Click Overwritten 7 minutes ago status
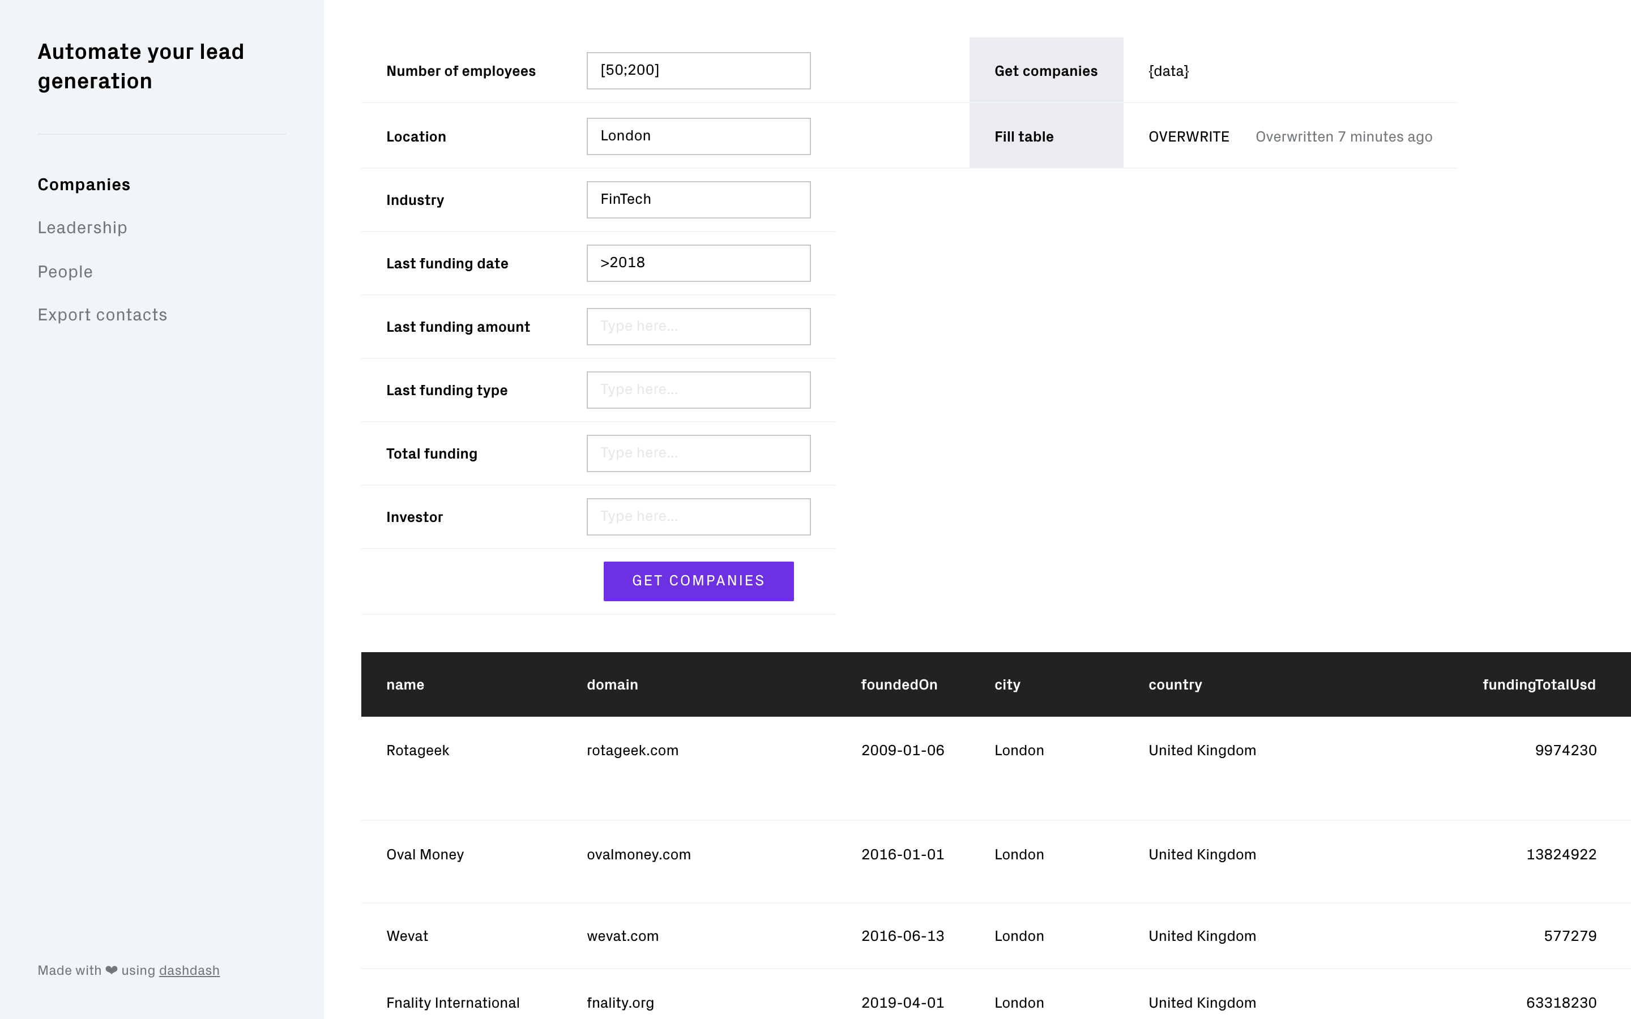Viewport: 1631px width, 1019px height. (1344, 137)
